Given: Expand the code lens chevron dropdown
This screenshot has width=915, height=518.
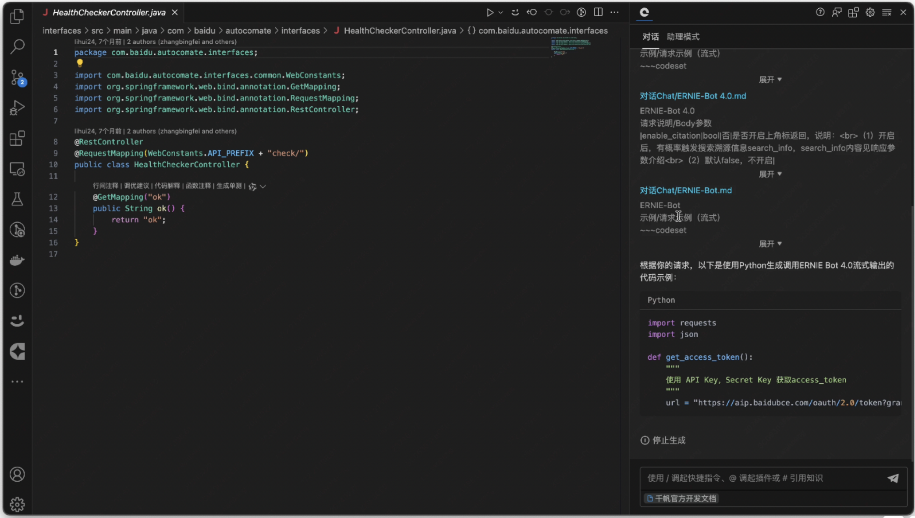Looking at the screenshot, I should pos(263,186).
